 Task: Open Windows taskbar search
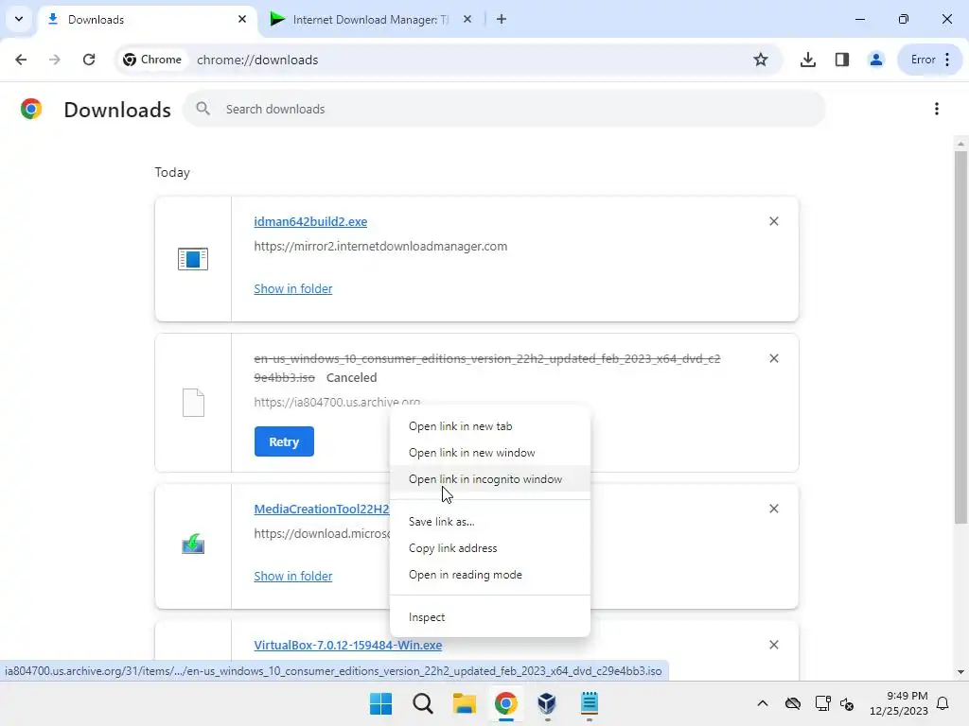coord(423,703)
